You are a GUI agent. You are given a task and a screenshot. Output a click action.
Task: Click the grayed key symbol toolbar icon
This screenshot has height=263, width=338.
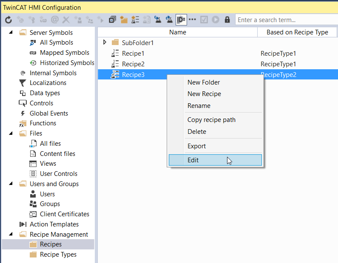[32, 20]
